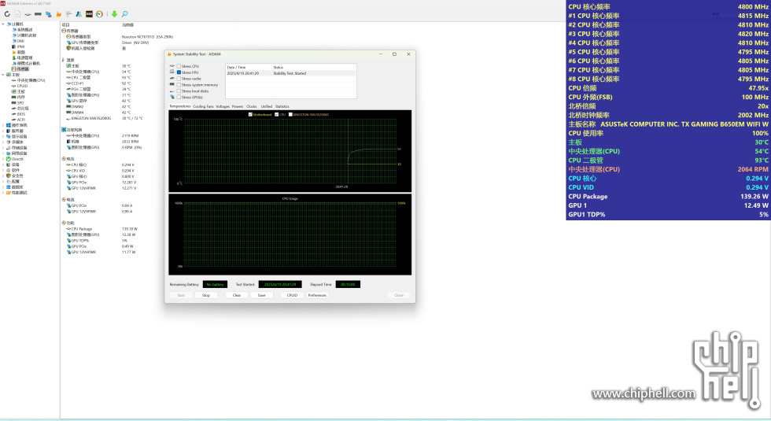Select the Stability Test Started log row

point(290,73)
